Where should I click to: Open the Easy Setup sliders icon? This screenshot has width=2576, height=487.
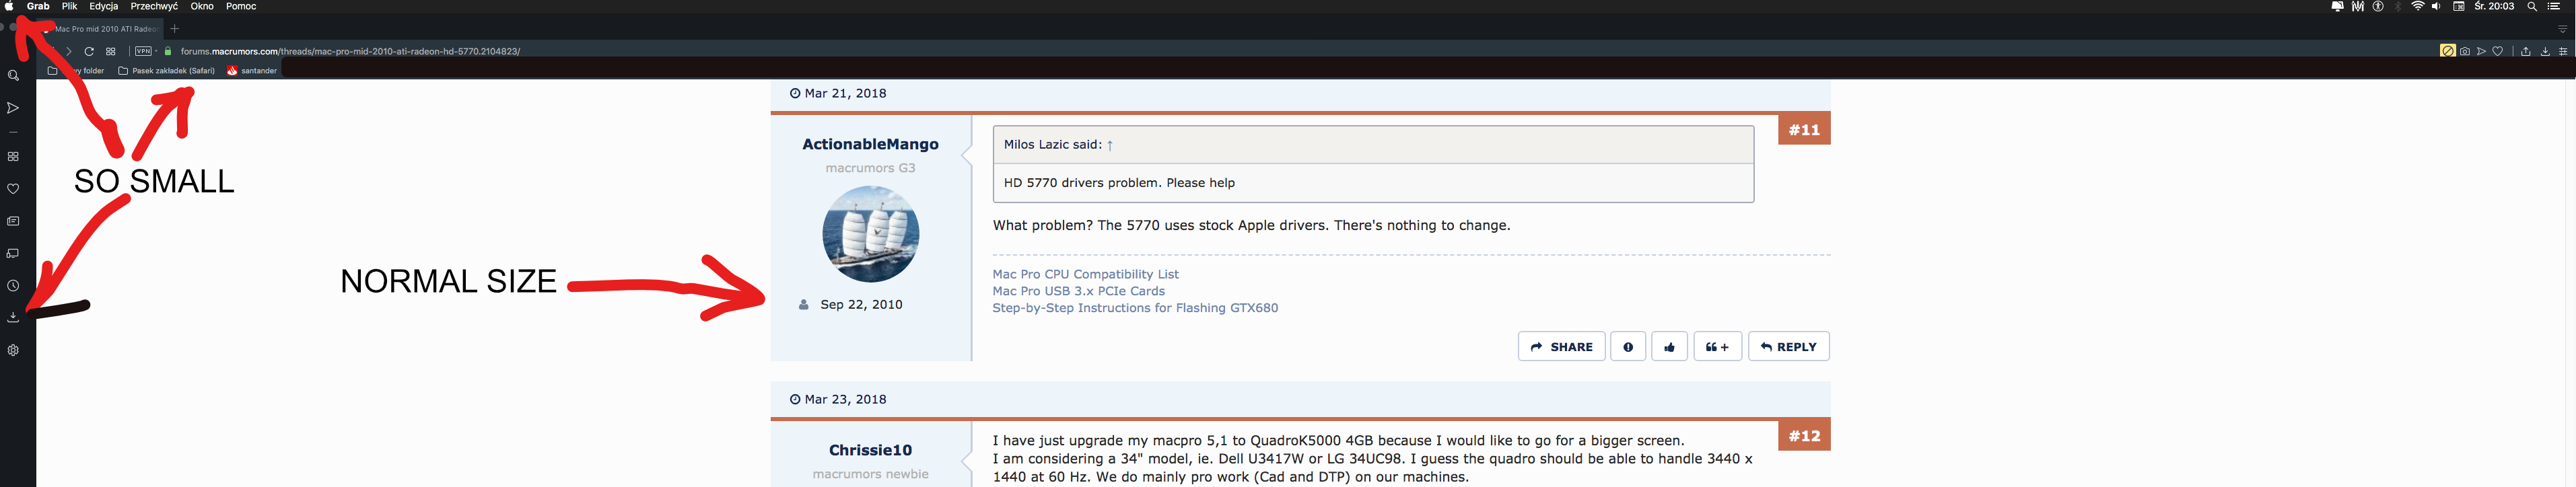[x=2563, y=51]
